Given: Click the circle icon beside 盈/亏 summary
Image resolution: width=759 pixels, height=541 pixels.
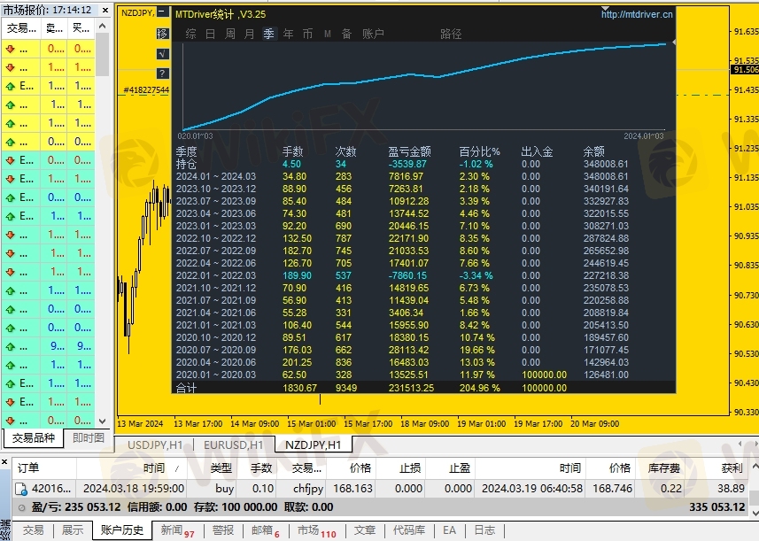Looking at the screenshot, I should click(x=21, y=507).
